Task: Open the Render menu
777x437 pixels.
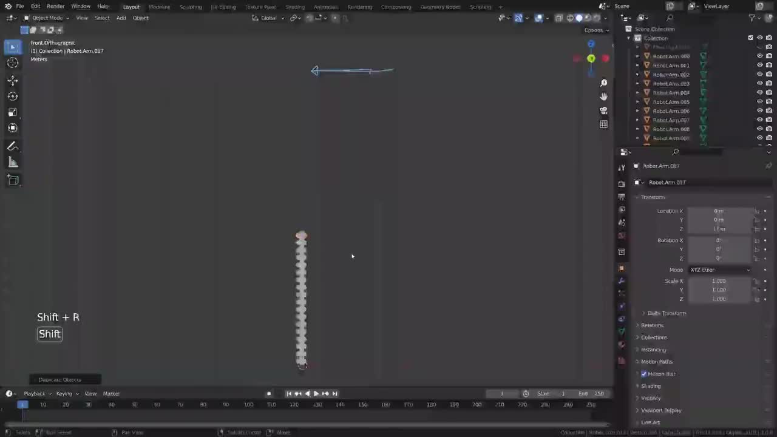Action: pos(55,7)
